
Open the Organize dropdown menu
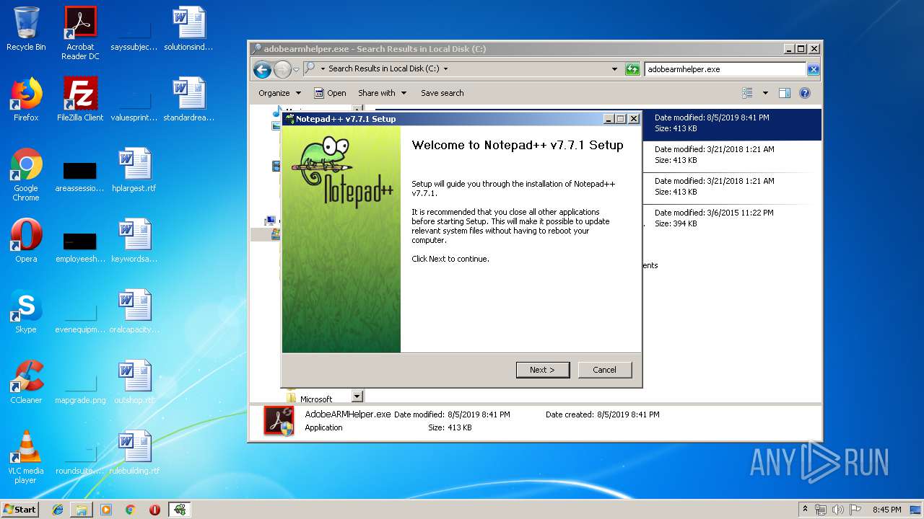coord(279,93)
